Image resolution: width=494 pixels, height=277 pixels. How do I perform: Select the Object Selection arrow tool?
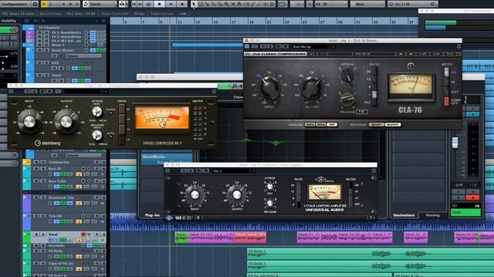[194, 4]
